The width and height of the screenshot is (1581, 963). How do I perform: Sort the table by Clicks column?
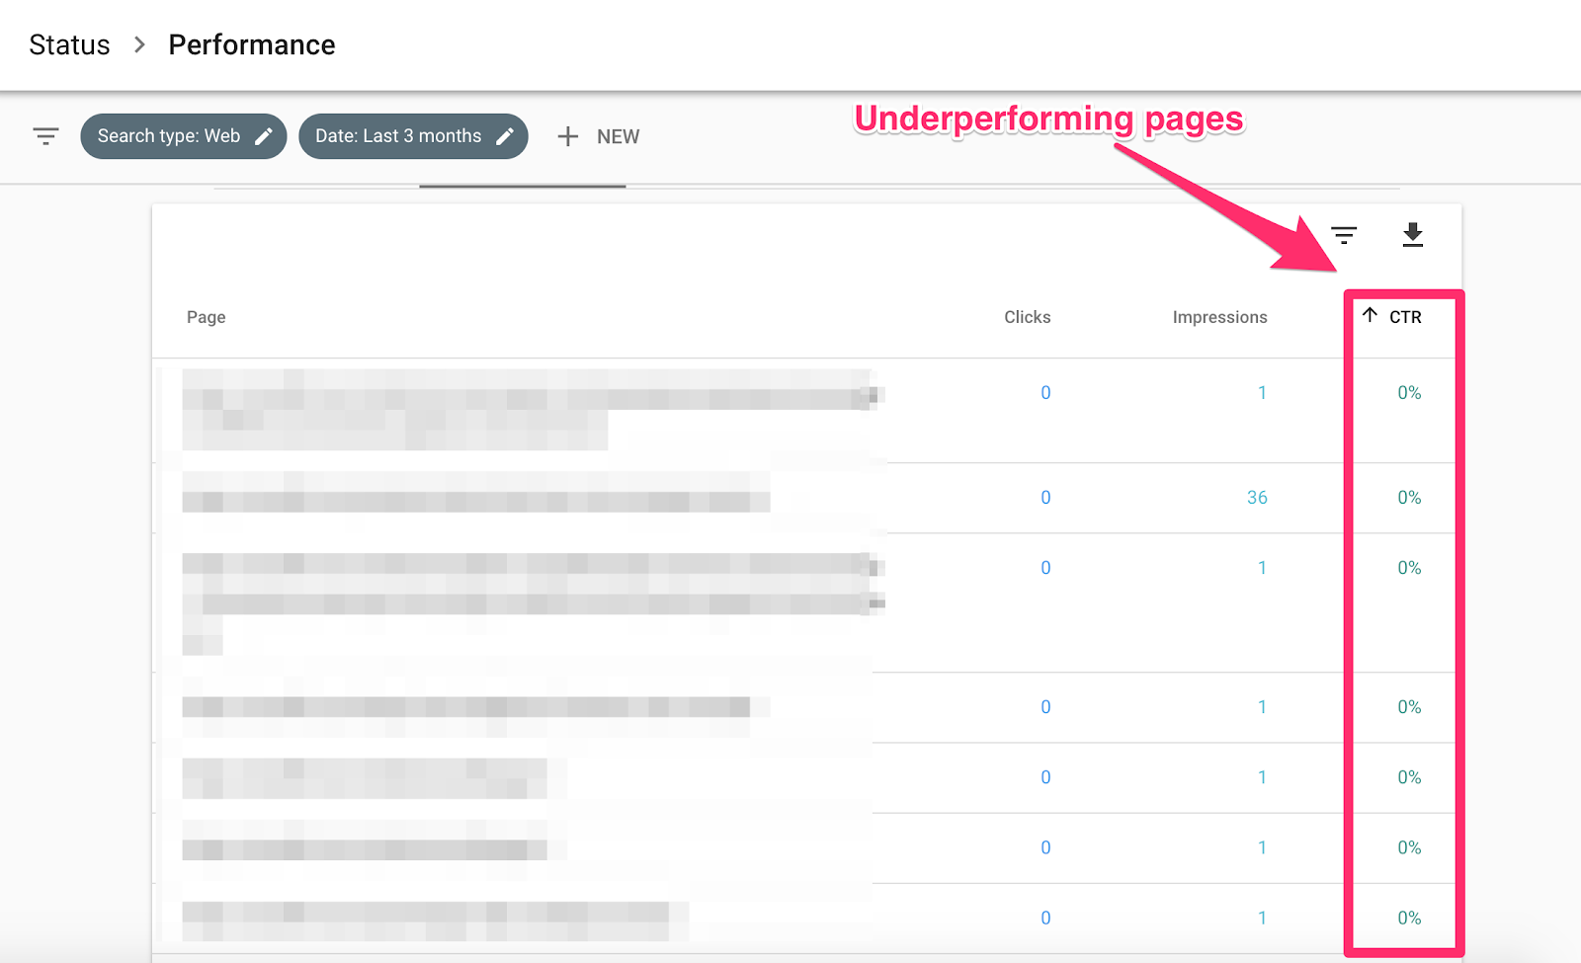1027,317
